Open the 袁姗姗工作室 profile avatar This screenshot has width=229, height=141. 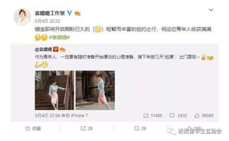(22, 17)
